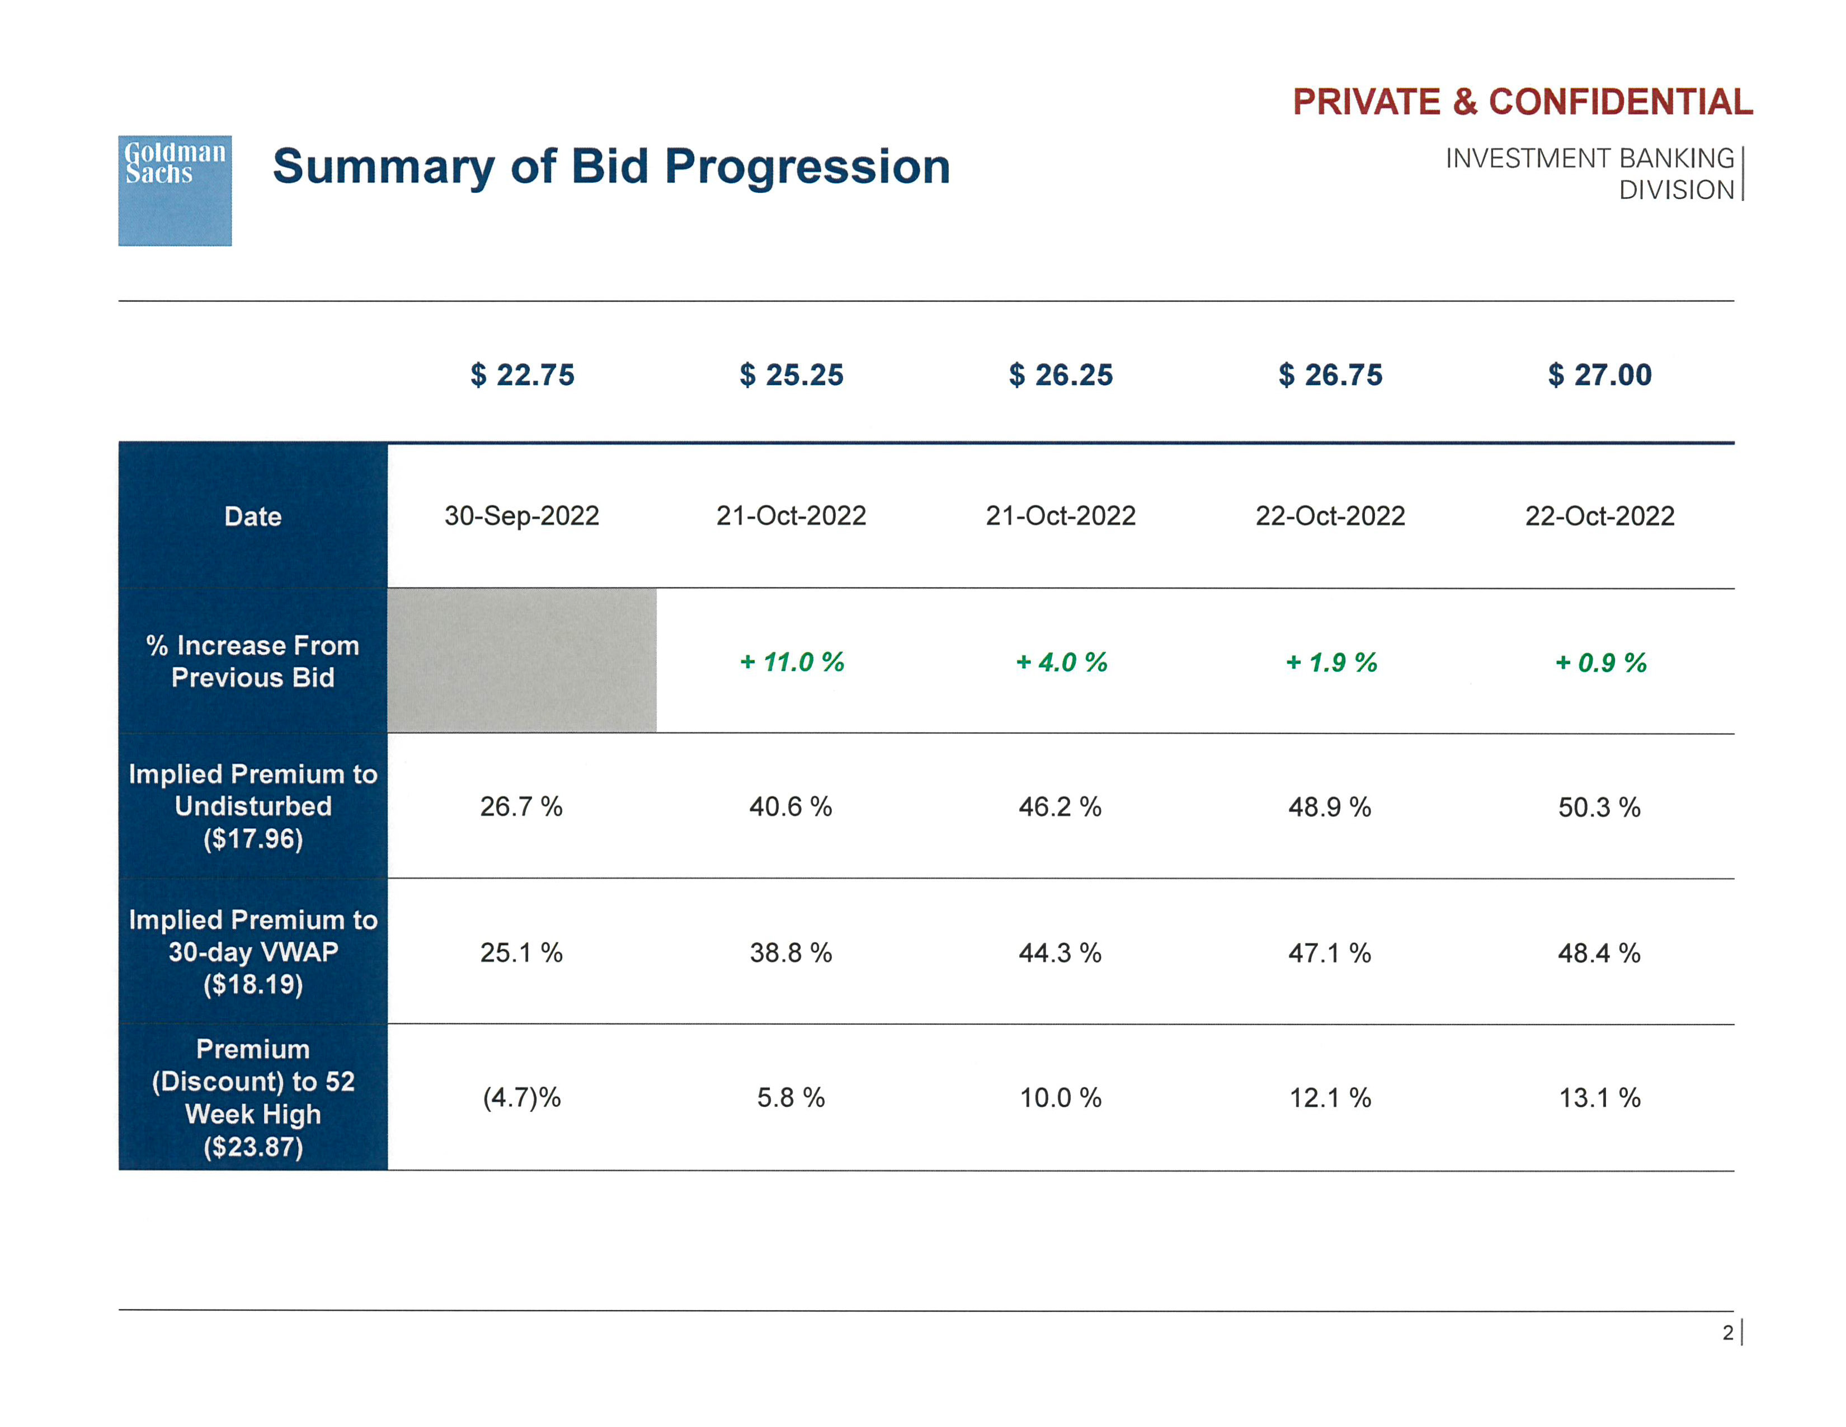Click the 50.3 % premium cell
Image resolution: width=1846 pixels, height=1427 pixels.
coord(1599,808)
